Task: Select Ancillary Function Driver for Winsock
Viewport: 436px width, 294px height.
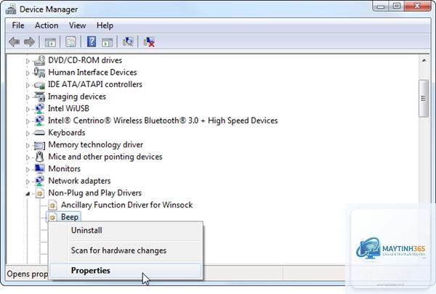Action: (126, 205)
